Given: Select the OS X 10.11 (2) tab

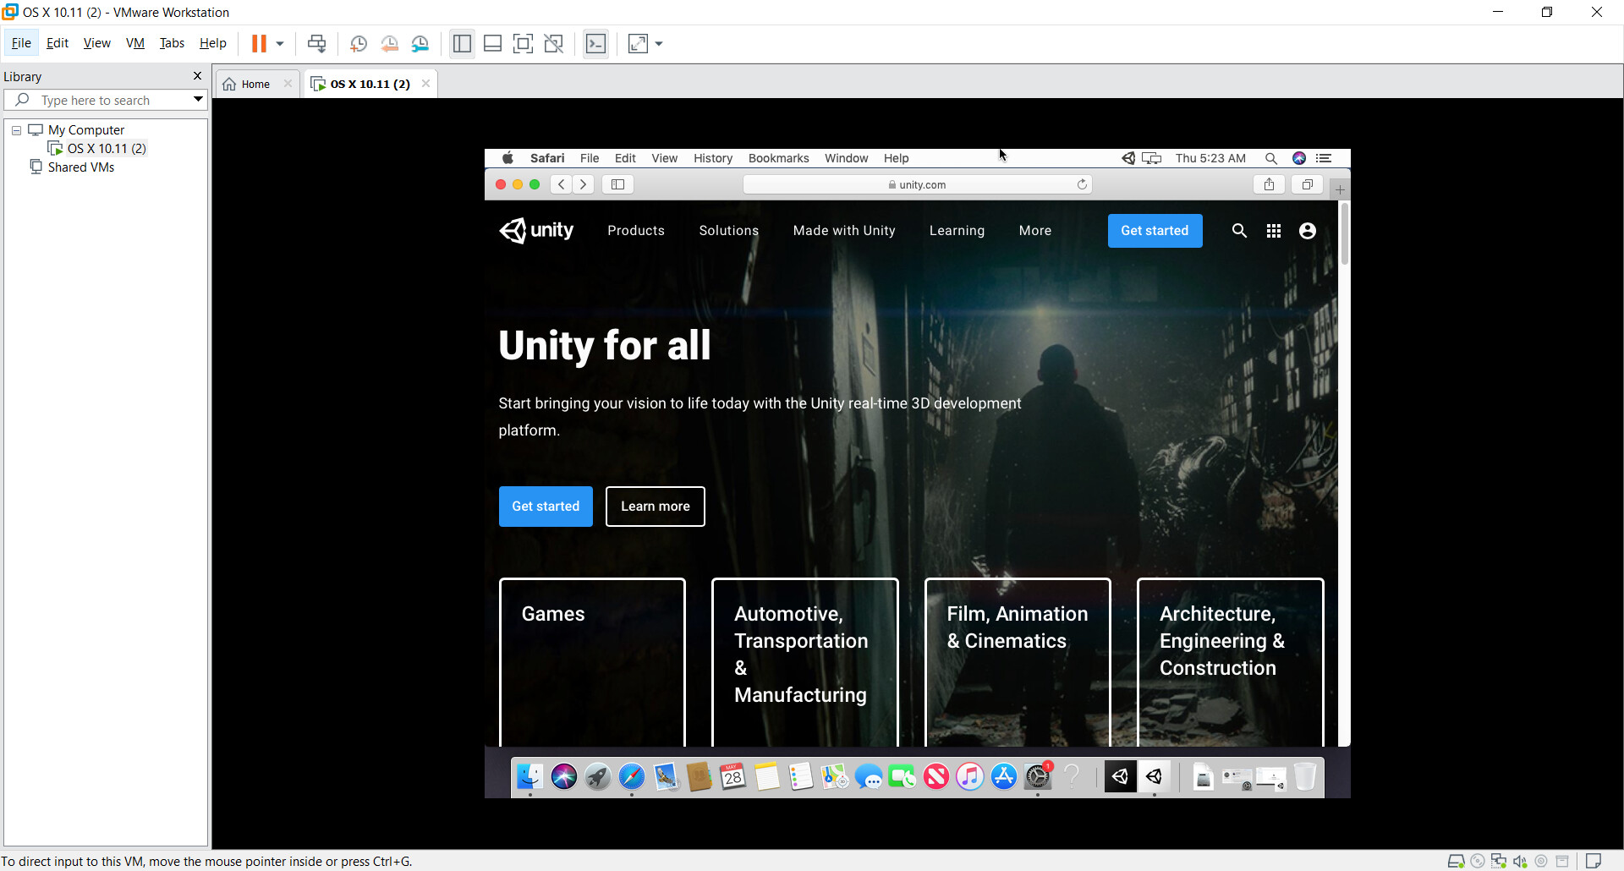Looking at the screenshot, I should 370,84.
